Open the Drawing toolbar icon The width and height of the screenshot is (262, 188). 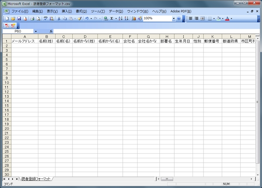click(x=140, y=18)
